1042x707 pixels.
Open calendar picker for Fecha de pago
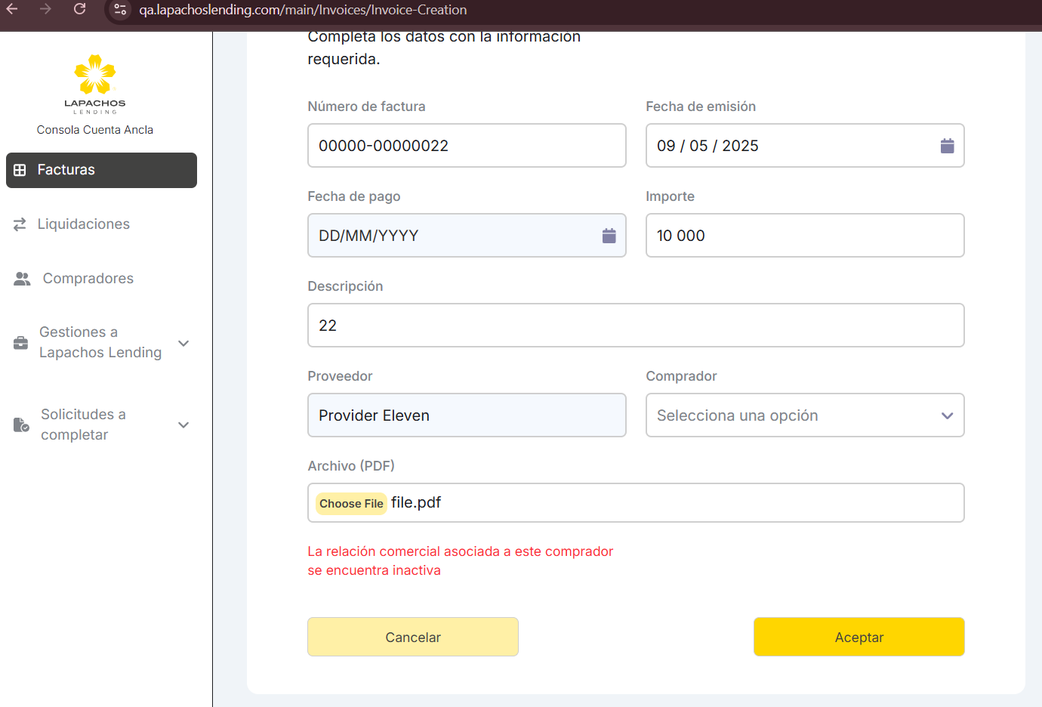(x=609, y=236)
